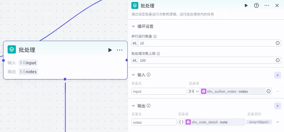This screenshot has width=284, height=132.
Task: Add a new input variable
Action: (278, 75)
